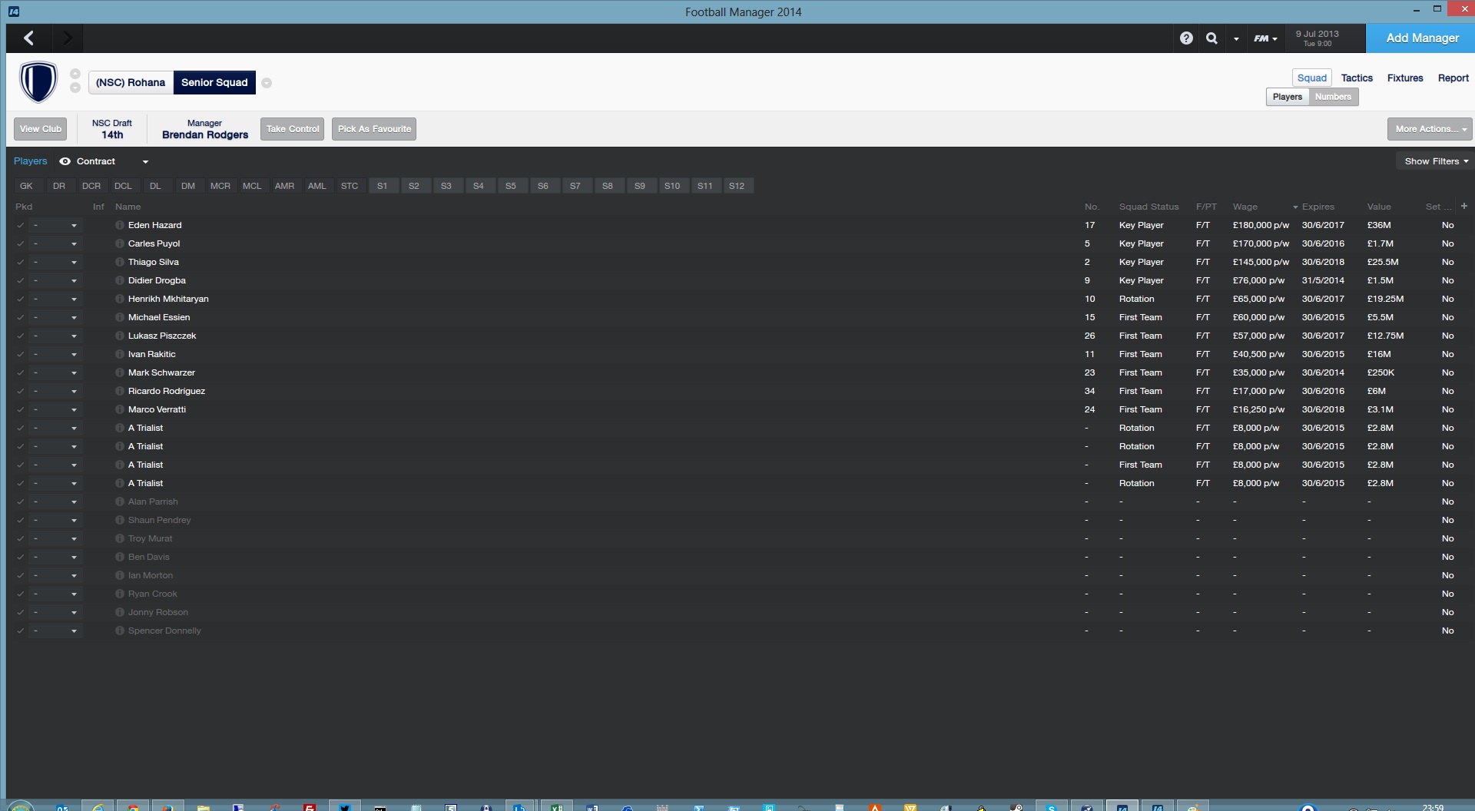Screen dimensions: 1475x811
Task: Expand the Contract view dropdown
Action: [145, 161]
